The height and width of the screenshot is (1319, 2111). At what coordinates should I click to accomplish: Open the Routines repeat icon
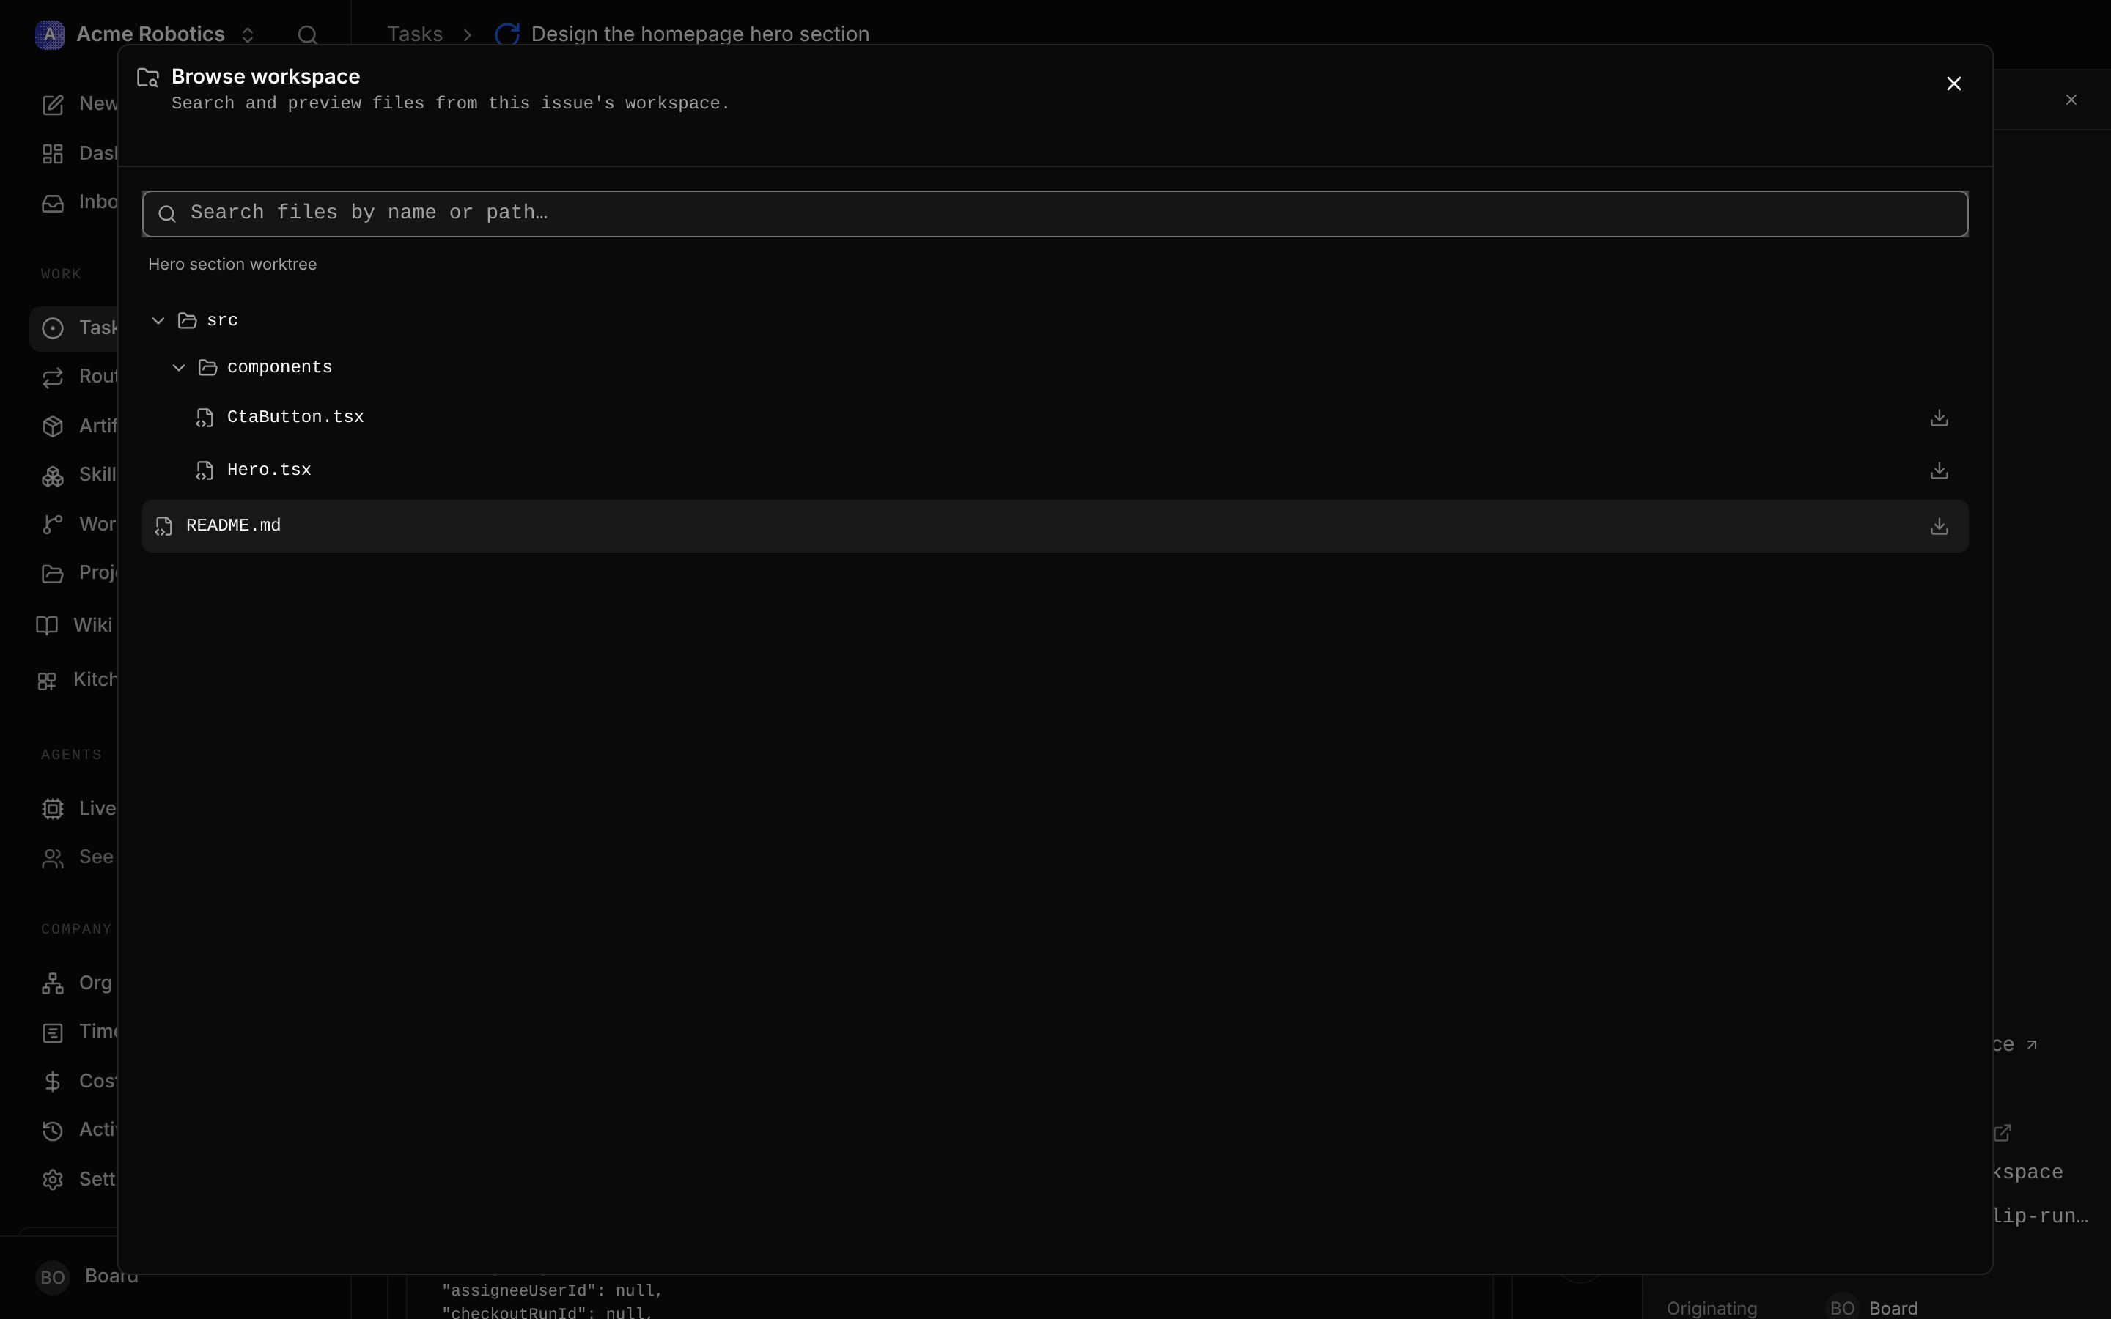pyautogui.click(x=52, y=377)
